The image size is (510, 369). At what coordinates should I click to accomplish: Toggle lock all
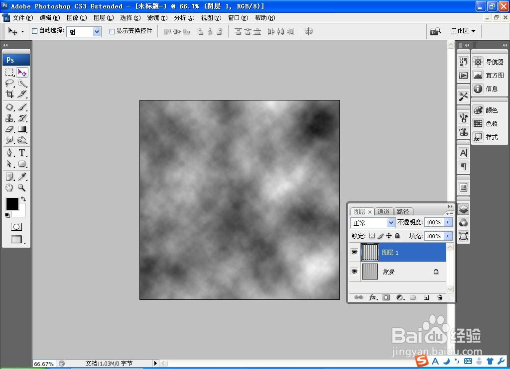click(397, 236)
